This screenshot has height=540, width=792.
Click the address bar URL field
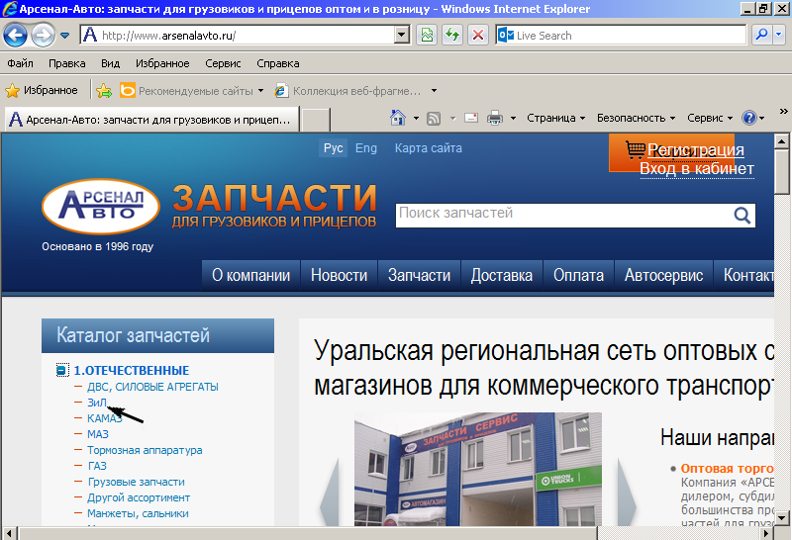(x=239, y=36)
